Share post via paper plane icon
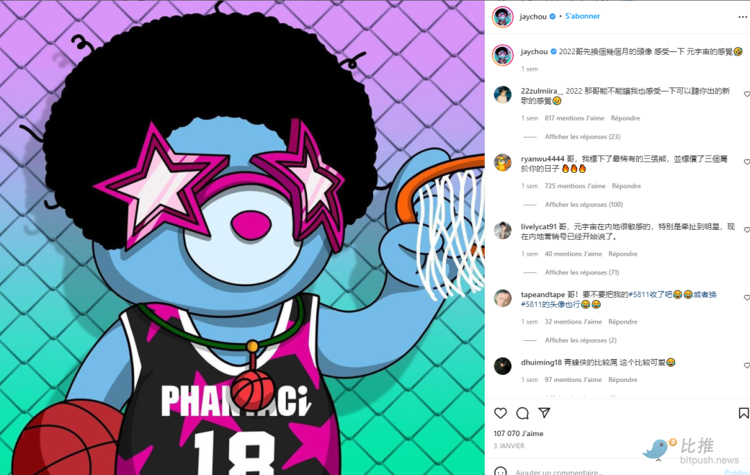The image size is (750, 475). tap(544, 412)
